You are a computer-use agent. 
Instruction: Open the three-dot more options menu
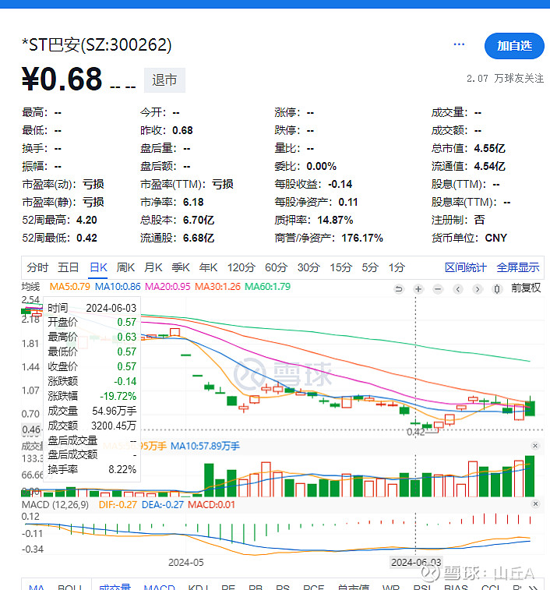pos(459,44)
